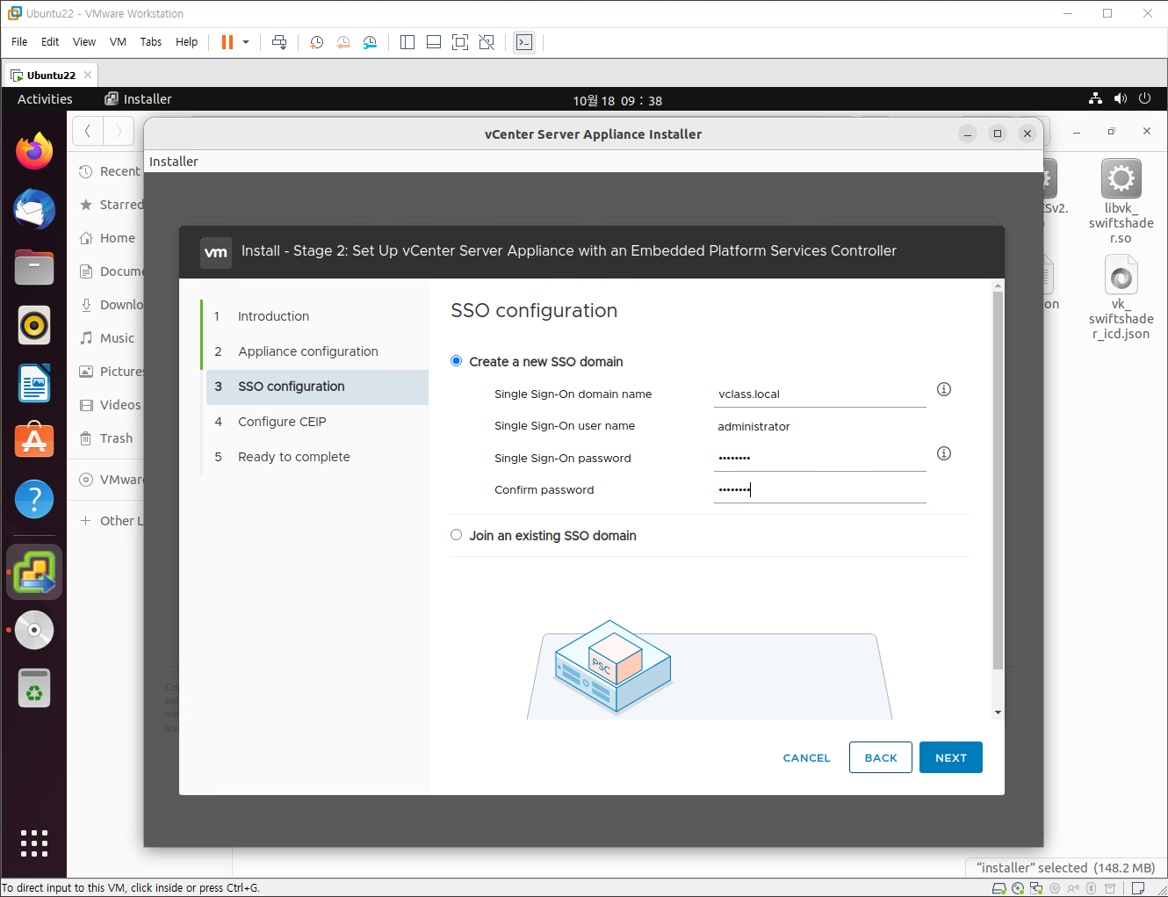1168x897 pixels.
Task: Click the Confirm password field
Action: pos(820,489)
